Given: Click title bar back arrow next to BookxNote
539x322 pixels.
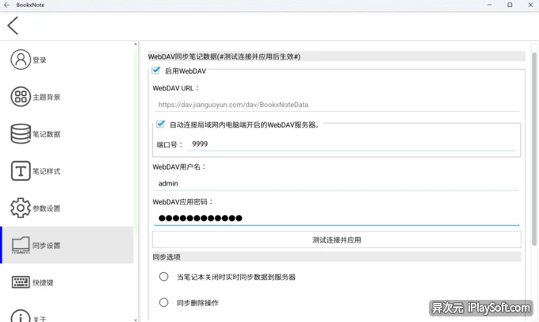Looking at the screenshot, I should 6,5.
